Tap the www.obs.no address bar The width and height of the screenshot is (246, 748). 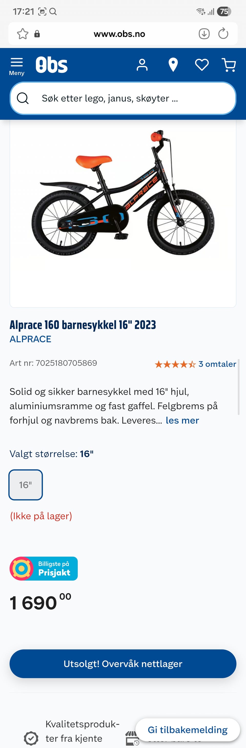119,34
